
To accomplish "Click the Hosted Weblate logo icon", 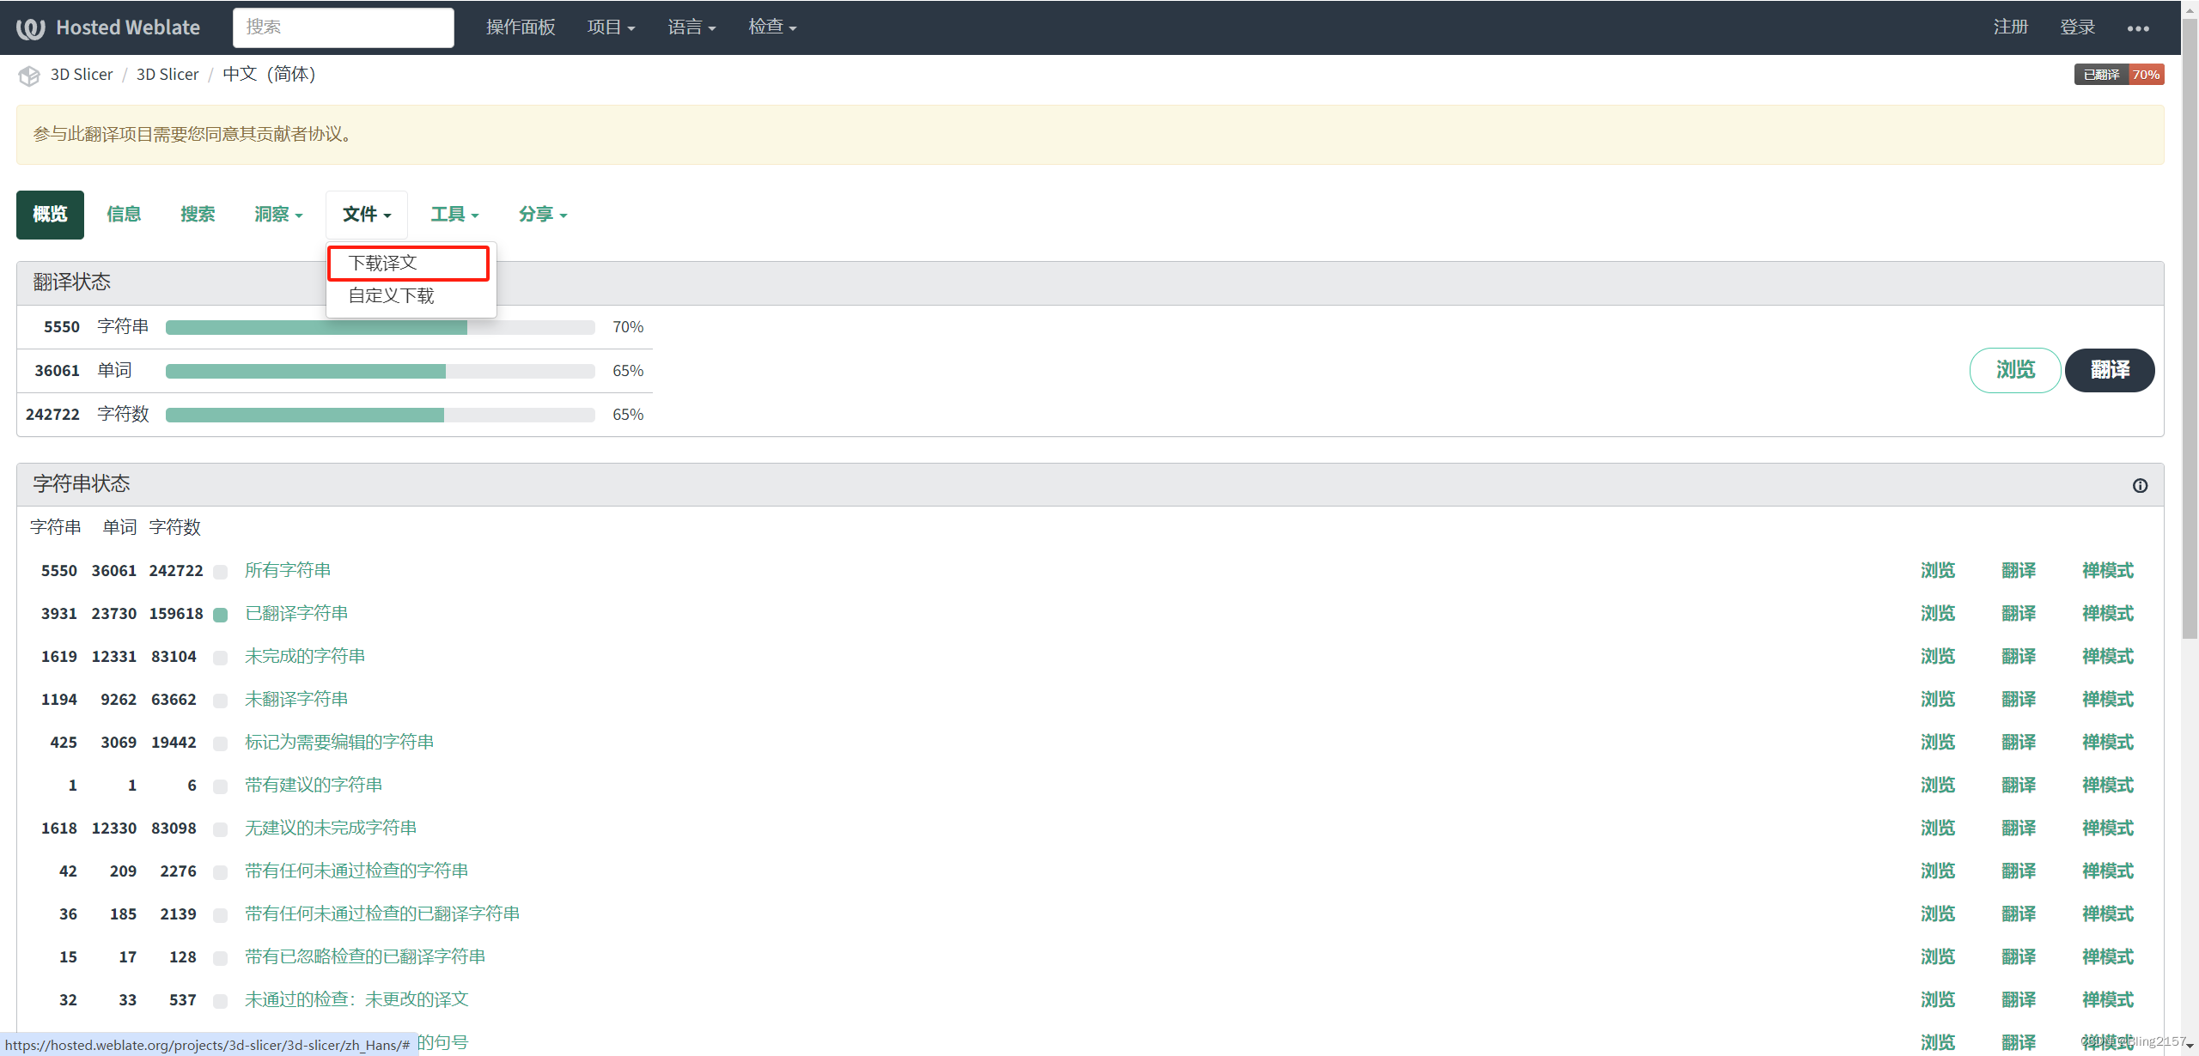I will click(30, 28).
